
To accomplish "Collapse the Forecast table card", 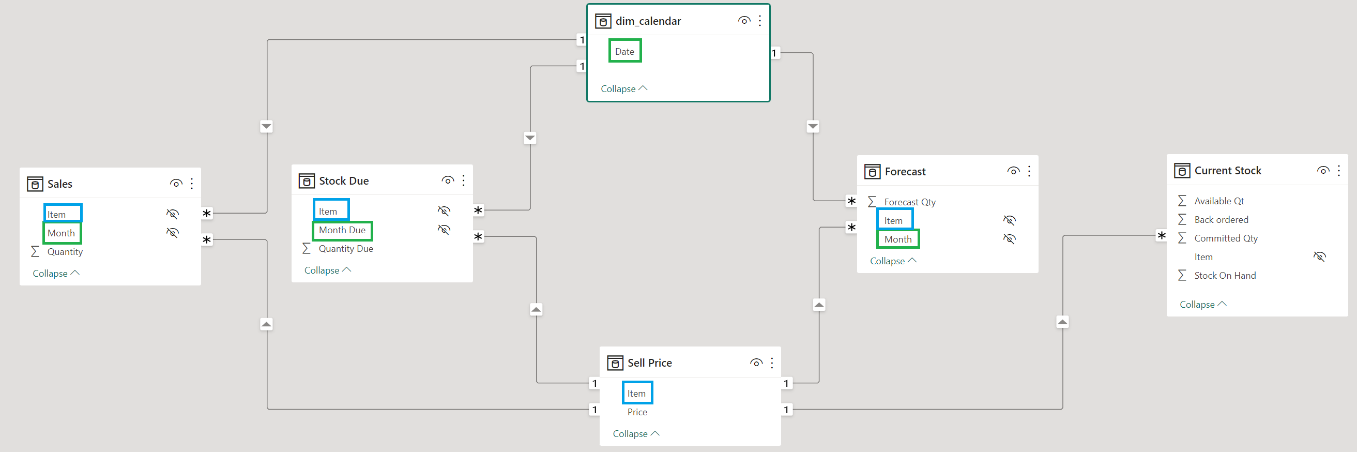I will click(893, 261).
